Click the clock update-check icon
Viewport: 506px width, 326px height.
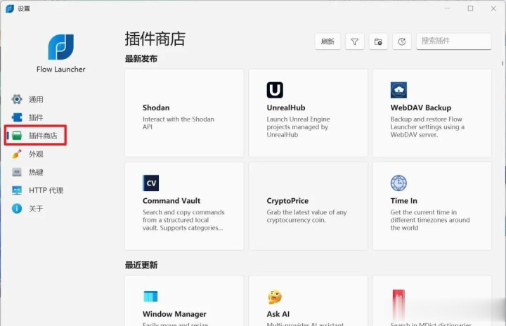(x=401, y=41)
